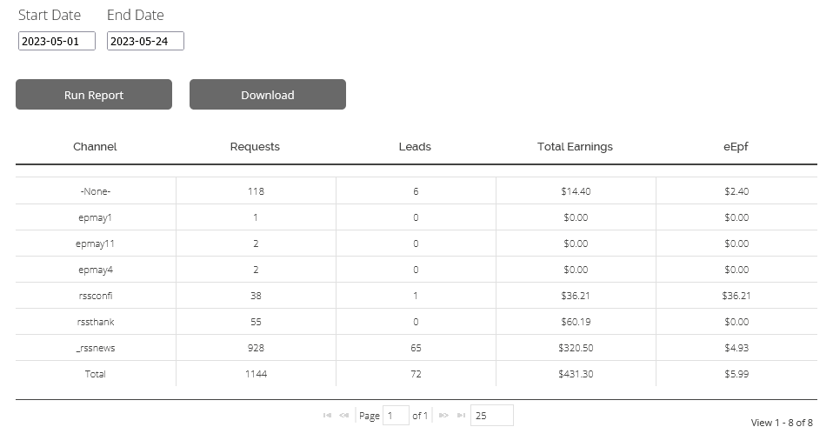Screen dimensions: 833x447
Task: Click previous page pager icon
Action: 343,415
